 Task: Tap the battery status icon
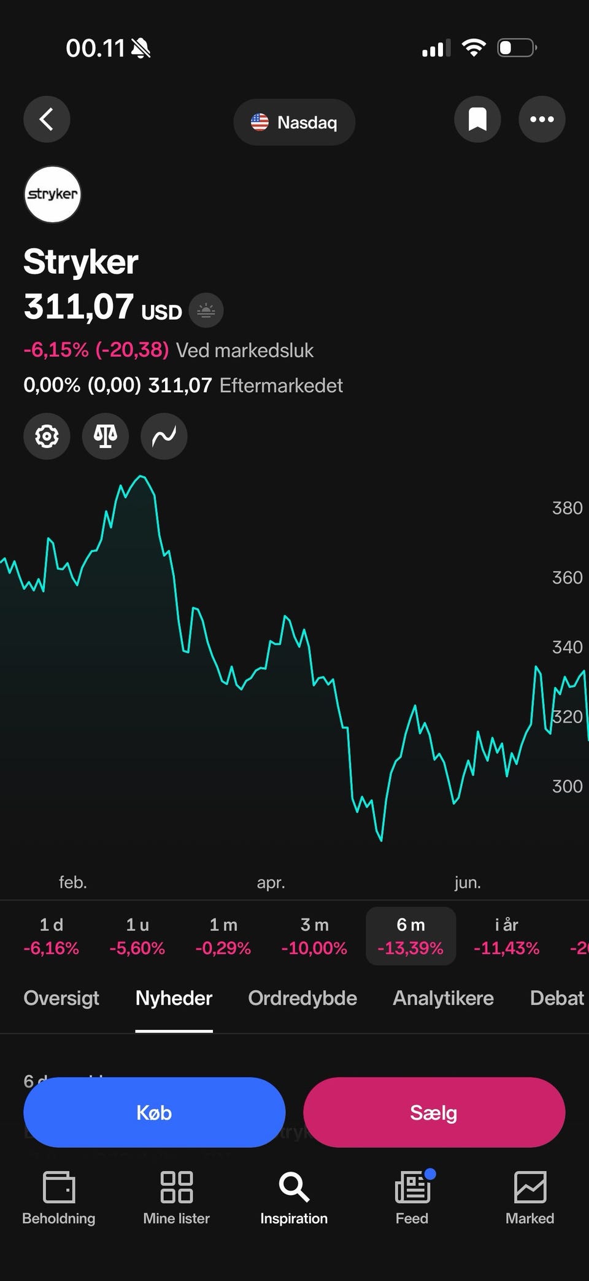click(x=517, y=48)
